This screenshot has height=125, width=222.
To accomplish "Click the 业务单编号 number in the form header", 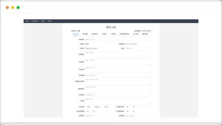I will [x=146, y=31].
